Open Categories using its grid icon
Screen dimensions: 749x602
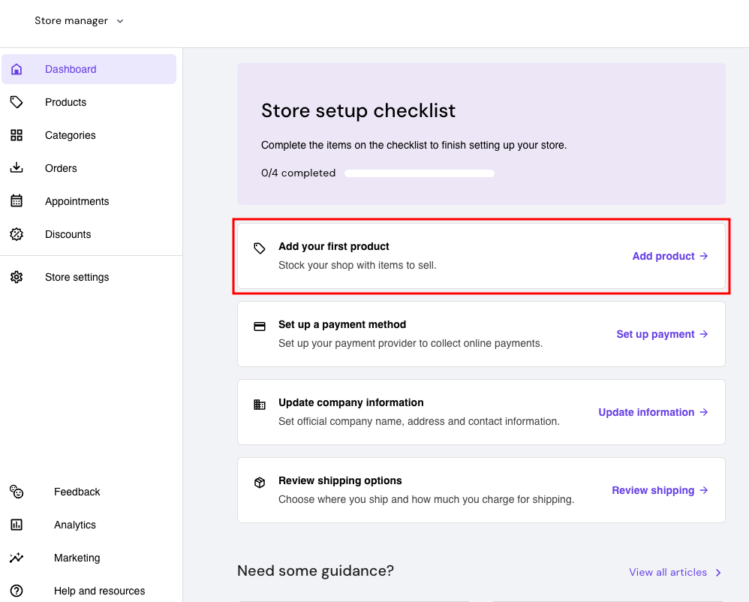point(17,135)
